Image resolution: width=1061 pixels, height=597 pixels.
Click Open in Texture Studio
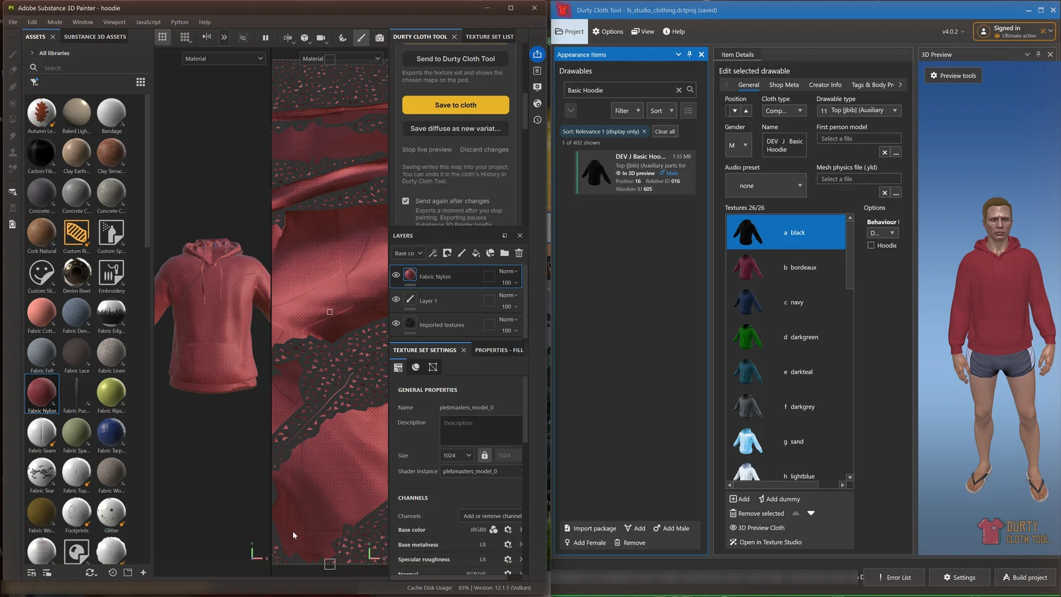[765, 542]
